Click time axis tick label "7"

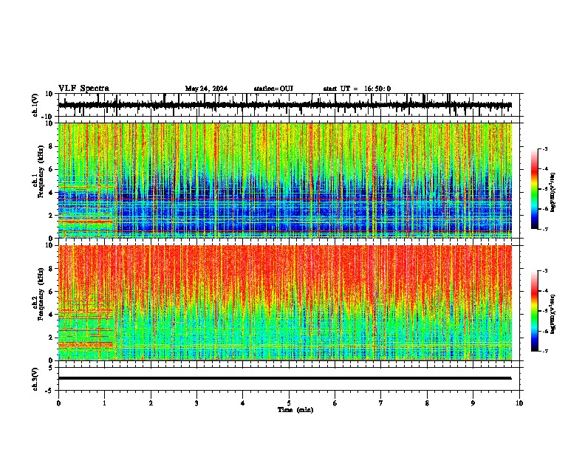(x=381, y=403)
